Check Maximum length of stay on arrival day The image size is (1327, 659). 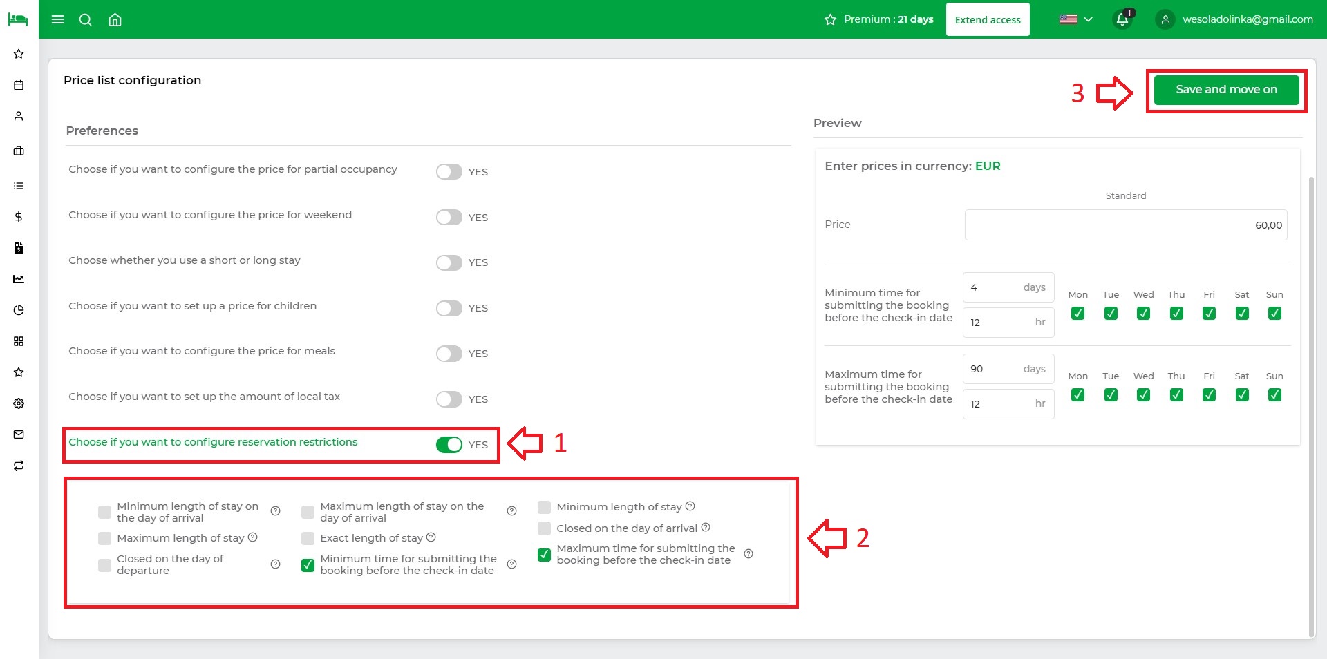click(308, 512)
